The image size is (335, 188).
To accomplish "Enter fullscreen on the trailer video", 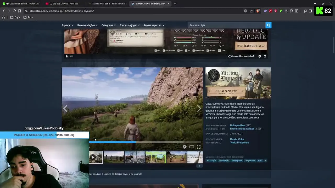I will click(199, 147).
